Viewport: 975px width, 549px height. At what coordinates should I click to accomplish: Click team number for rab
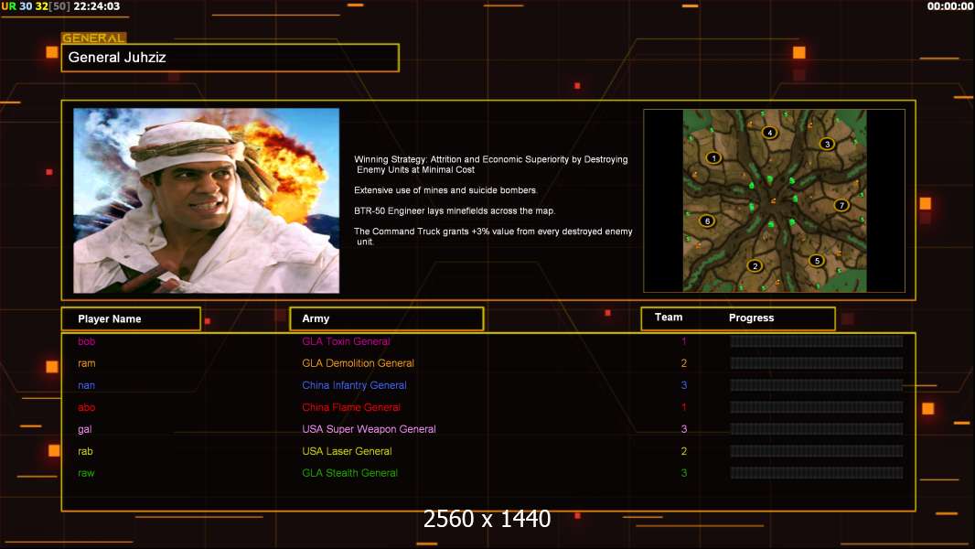684,451
